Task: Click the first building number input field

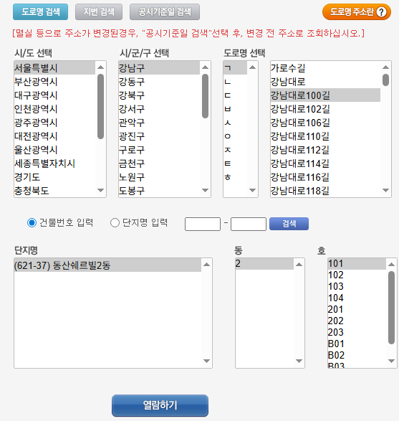Action: coord(203,224)
